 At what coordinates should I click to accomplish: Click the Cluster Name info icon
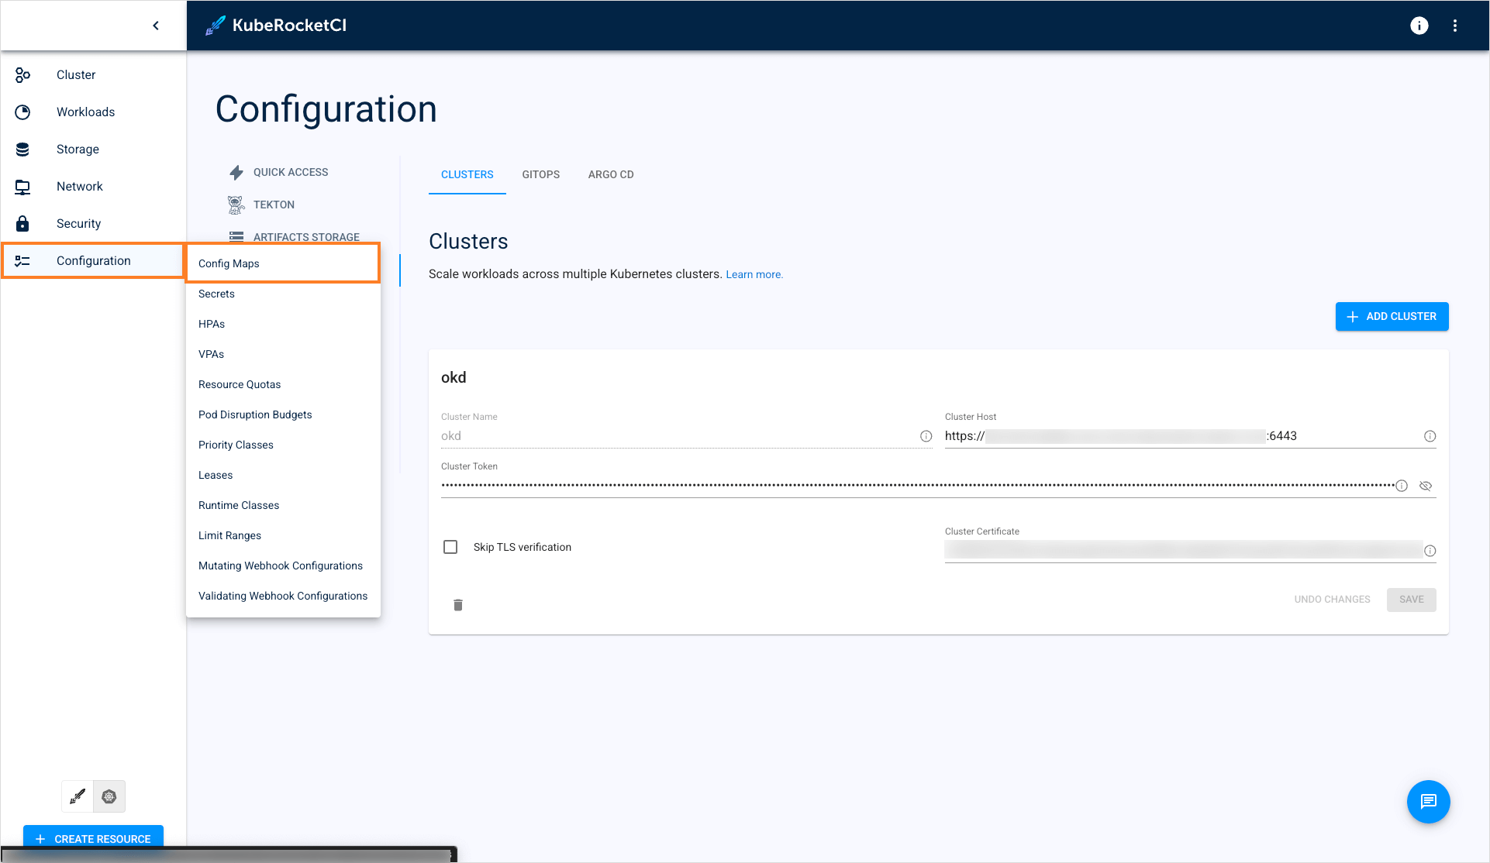coord(926,436)
